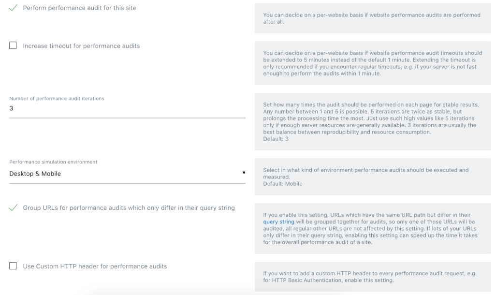
Task: Uncheck the green checkmark for performing performance audit
Action: pos(13,8)
